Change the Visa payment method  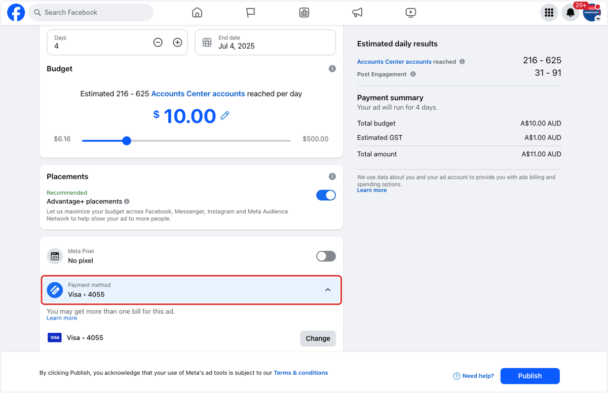[318, 338]
